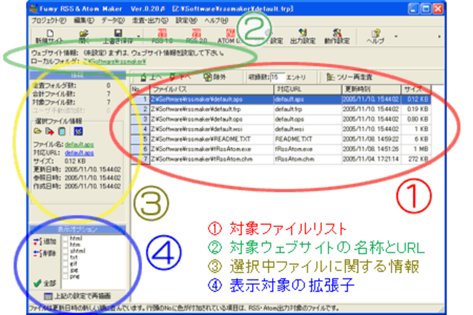Select row 3 default.ops file path
473x315 pixels.
tap(212, 119)
